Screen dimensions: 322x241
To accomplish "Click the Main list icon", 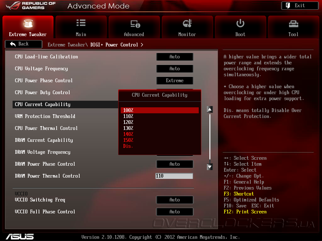I will [x=81, y=23].
